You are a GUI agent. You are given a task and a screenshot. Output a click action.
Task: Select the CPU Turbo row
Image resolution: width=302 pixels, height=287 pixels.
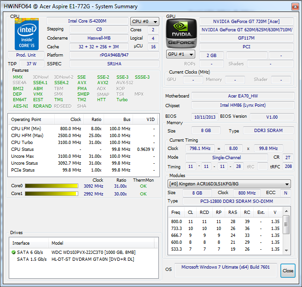click(x=83, y=142)
